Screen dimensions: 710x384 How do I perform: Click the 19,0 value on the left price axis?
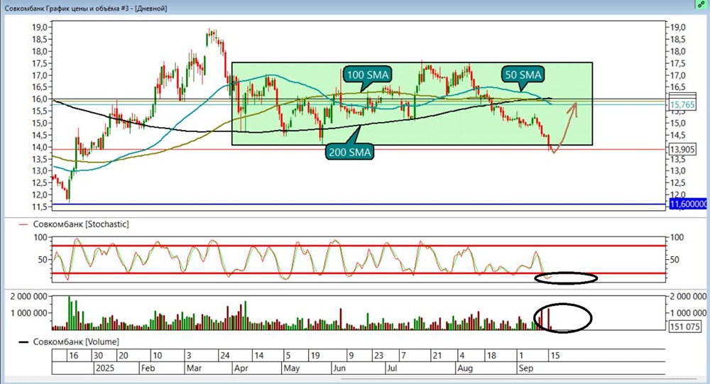tap(39, 27)
